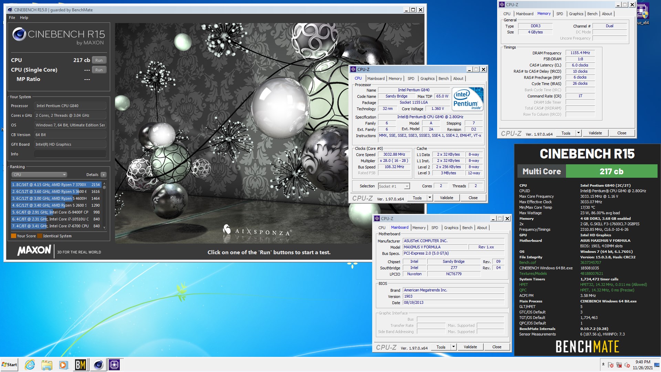
Task: Click the AIXSPONZA logo in render view
Action: [258, 230]
